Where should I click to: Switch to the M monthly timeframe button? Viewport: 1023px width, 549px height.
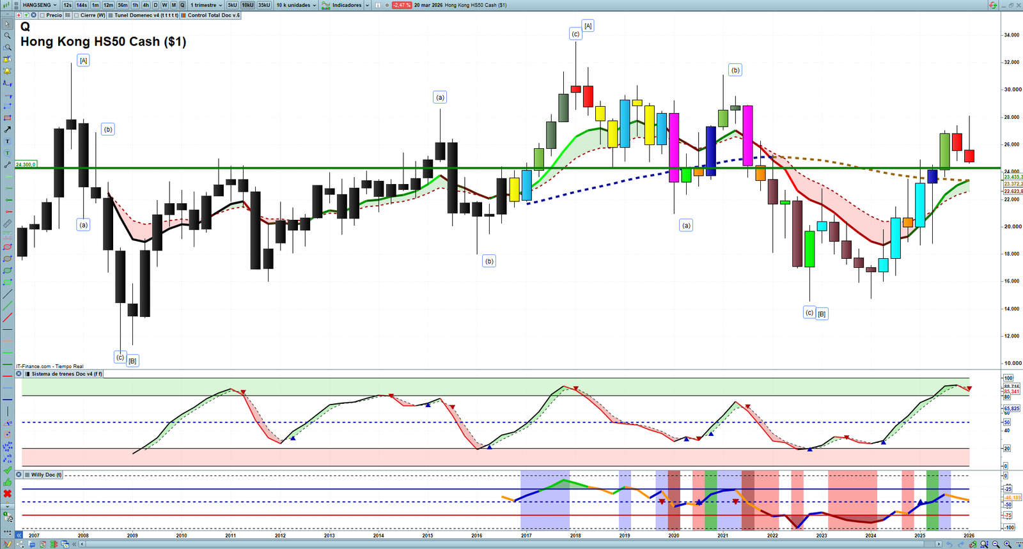tap(173, 5)
